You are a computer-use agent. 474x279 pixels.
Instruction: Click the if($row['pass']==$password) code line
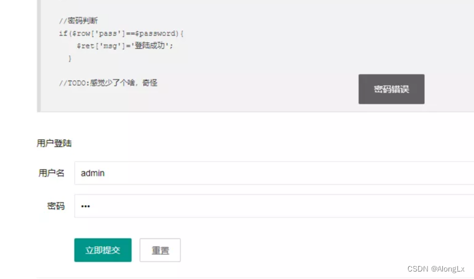[121, 33]
